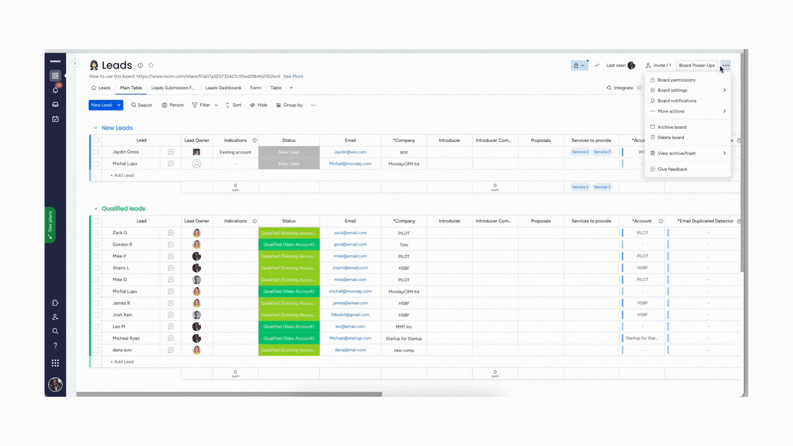Viewport: 793px width, 446px height.
Task: Click the horizontal scrollbar at bottom
Action: click(x=229, y=394)
